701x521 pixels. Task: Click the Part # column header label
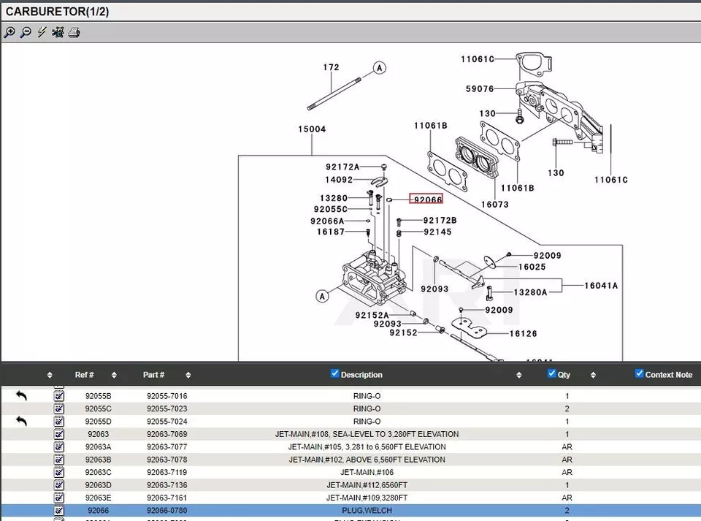[x=153, y=375]
